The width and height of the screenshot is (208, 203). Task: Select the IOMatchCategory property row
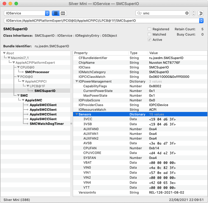140,72
